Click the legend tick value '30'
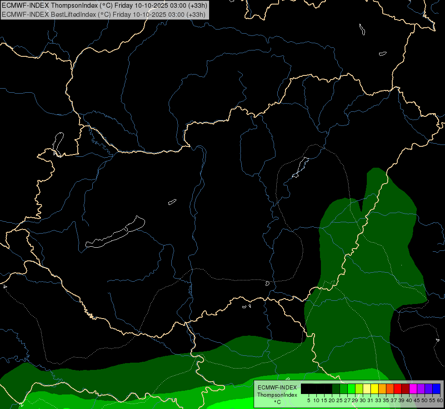The image size is (445, 409). 363,400
